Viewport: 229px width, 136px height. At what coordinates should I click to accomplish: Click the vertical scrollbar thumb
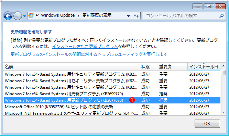[223, 72]
